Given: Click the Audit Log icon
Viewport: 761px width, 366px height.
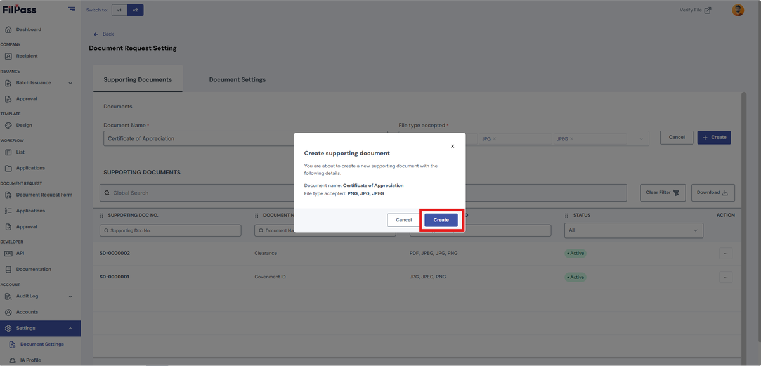Looking at the screenshot, I should (x=8, y=296).
